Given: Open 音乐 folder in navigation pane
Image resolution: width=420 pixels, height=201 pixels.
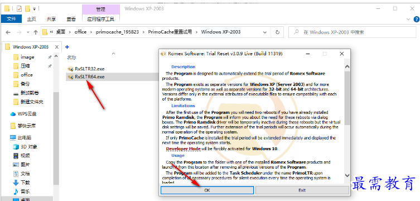Looking at the screenshot, I should (x=25, y=192).
